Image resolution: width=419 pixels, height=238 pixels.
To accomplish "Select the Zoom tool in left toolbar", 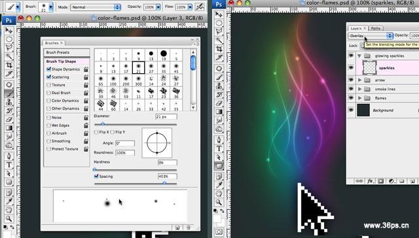I will point(9,218).
